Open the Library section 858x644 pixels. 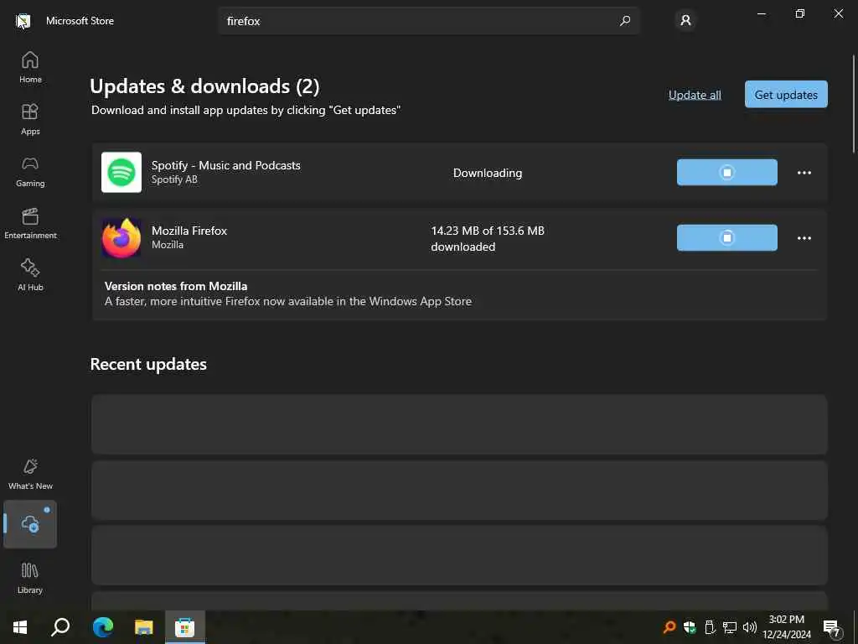pos(30,578)
